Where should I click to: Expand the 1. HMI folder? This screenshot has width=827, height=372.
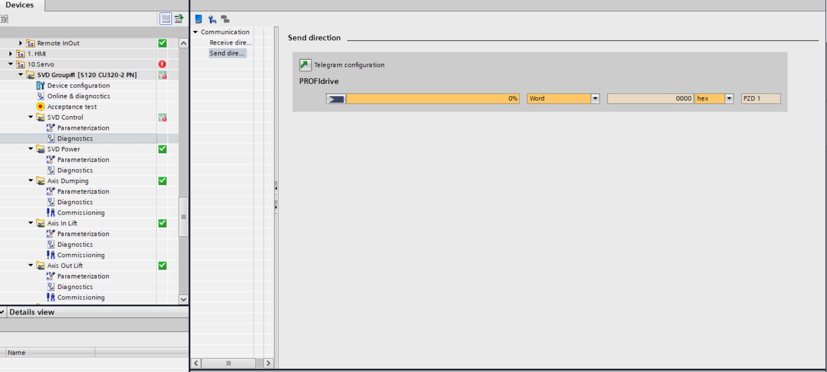(x=11, y=54)
